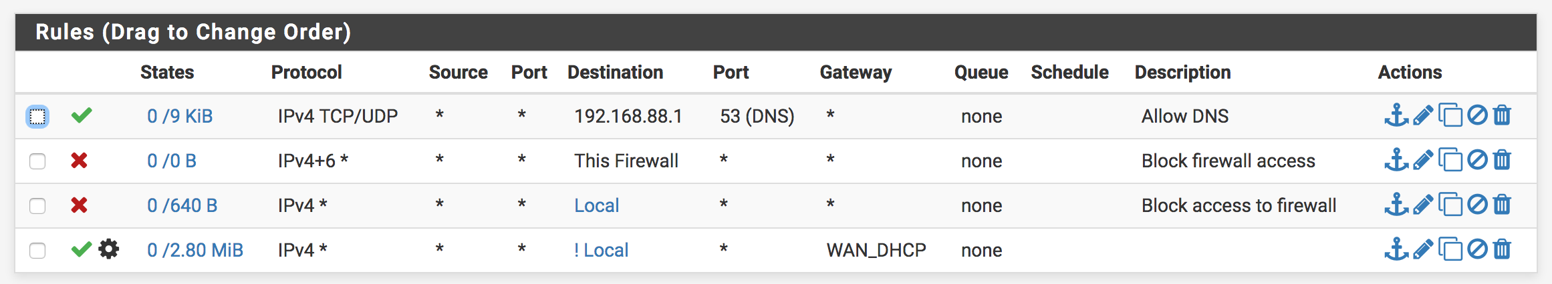Copy the WAN_DHCP gateway rule

[x=1450, y=249]
